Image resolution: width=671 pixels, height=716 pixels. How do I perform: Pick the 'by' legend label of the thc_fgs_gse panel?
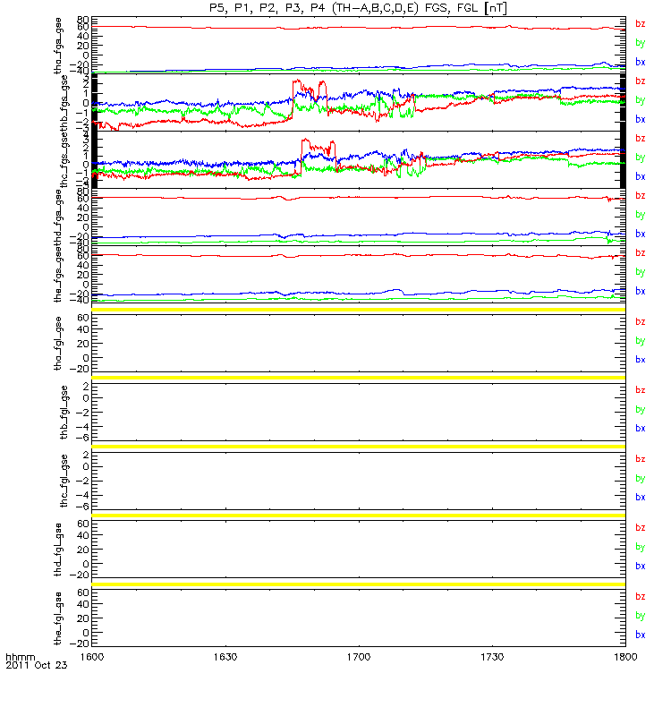click(641, 158)
